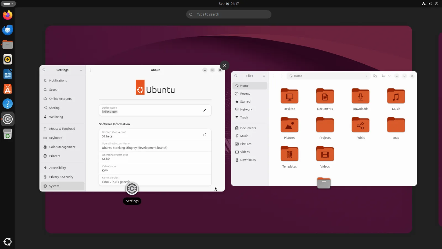
Task: Select the Templates folder in Files
Action: (290, 157)
